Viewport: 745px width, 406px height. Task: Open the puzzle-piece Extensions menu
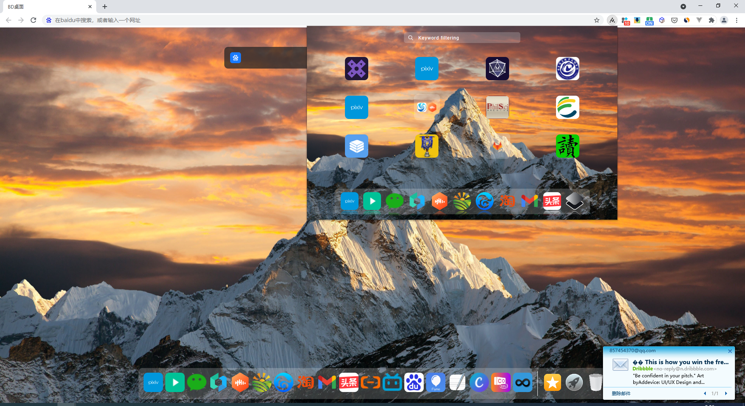(712, 20)
